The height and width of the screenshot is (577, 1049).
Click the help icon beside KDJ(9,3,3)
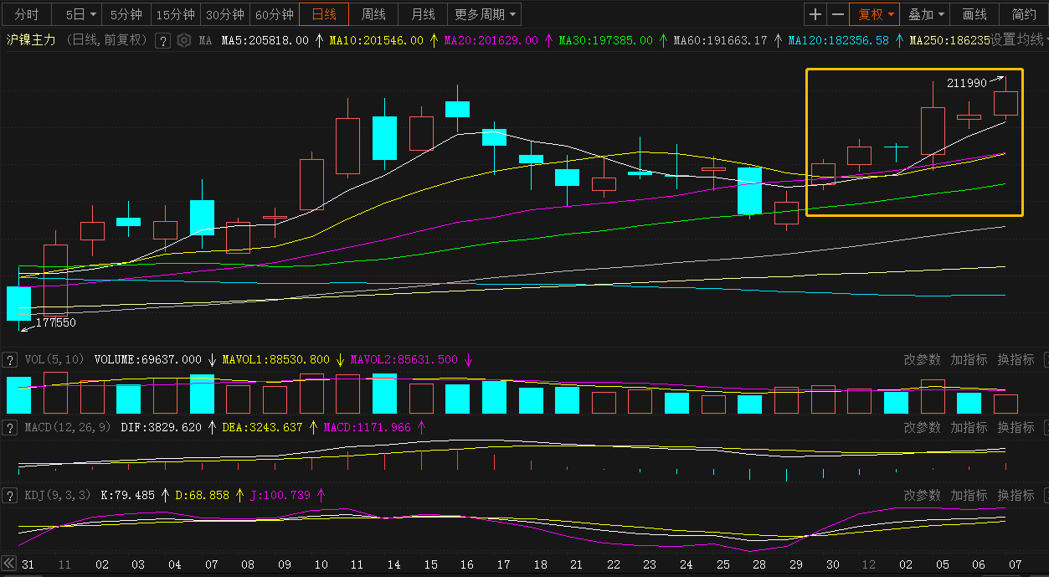click(10, 496)
